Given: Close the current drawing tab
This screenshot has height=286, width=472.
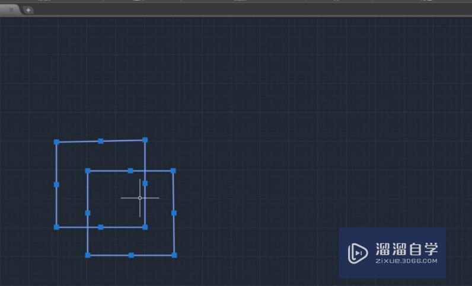Looking at the screenshot, I should (x=11, y=10).
